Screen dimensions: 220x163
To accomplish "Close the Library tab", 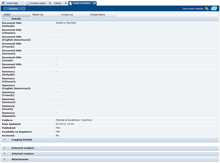I will [66, 3].
